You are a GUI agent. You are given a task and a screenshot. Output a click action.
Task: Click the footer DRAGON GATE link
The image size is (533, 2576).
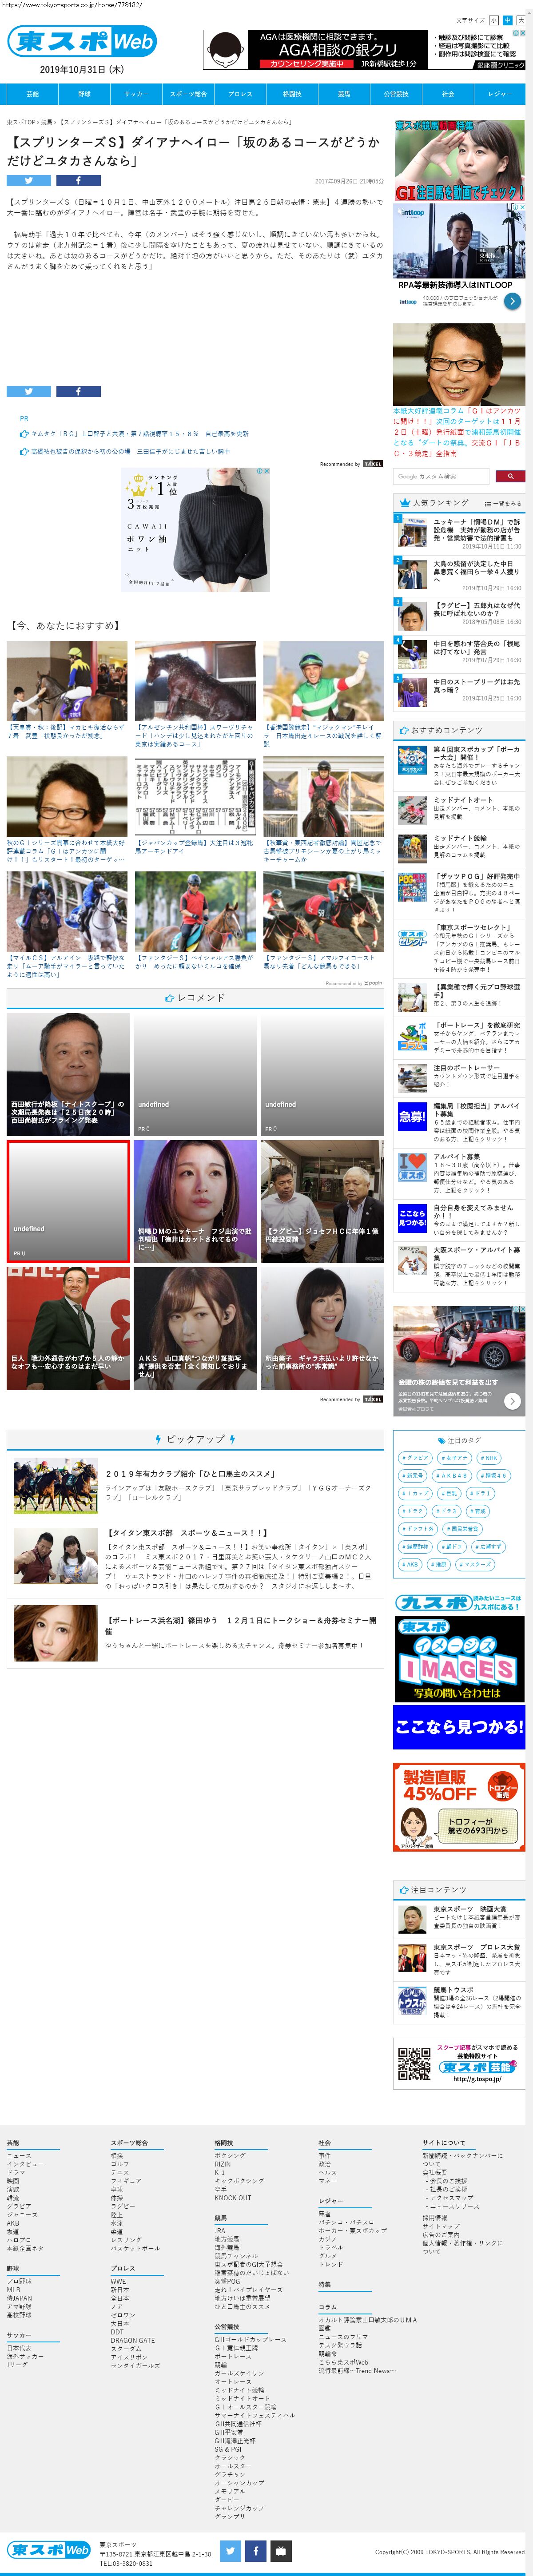tap(133, 2340)
